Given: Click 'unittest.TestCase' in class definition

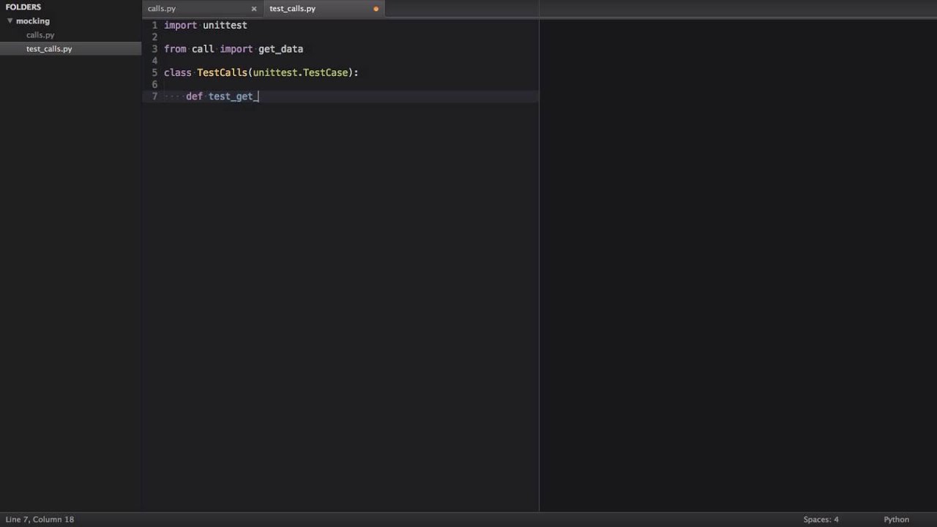Looking at the screenshot, I should [x=301, y=72].
